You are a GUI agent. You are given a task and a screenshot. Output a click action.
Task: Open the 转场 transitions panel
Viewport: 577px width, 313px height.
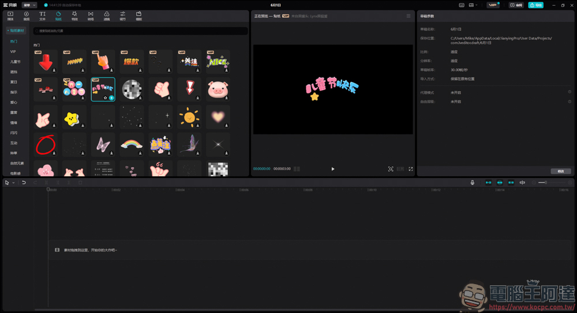click(91, 16)
